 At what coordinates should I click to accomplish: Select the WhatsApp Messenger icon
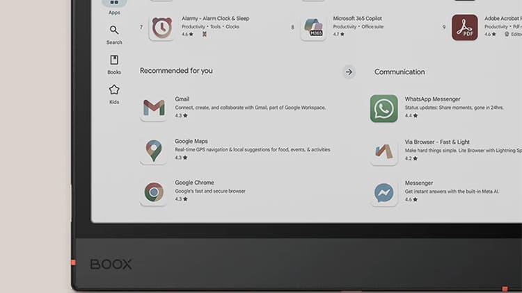[383, 108]
